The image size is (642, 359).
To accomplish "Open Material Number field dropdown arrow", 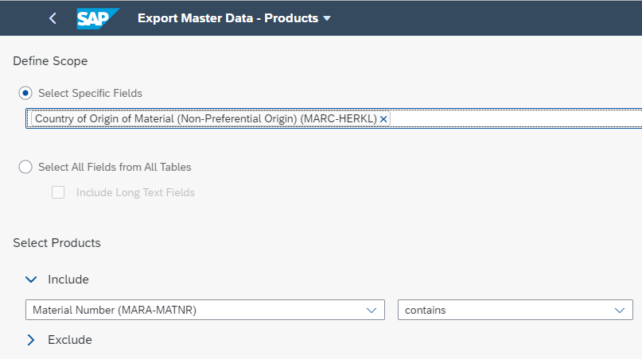I will [x=372, y=311].
